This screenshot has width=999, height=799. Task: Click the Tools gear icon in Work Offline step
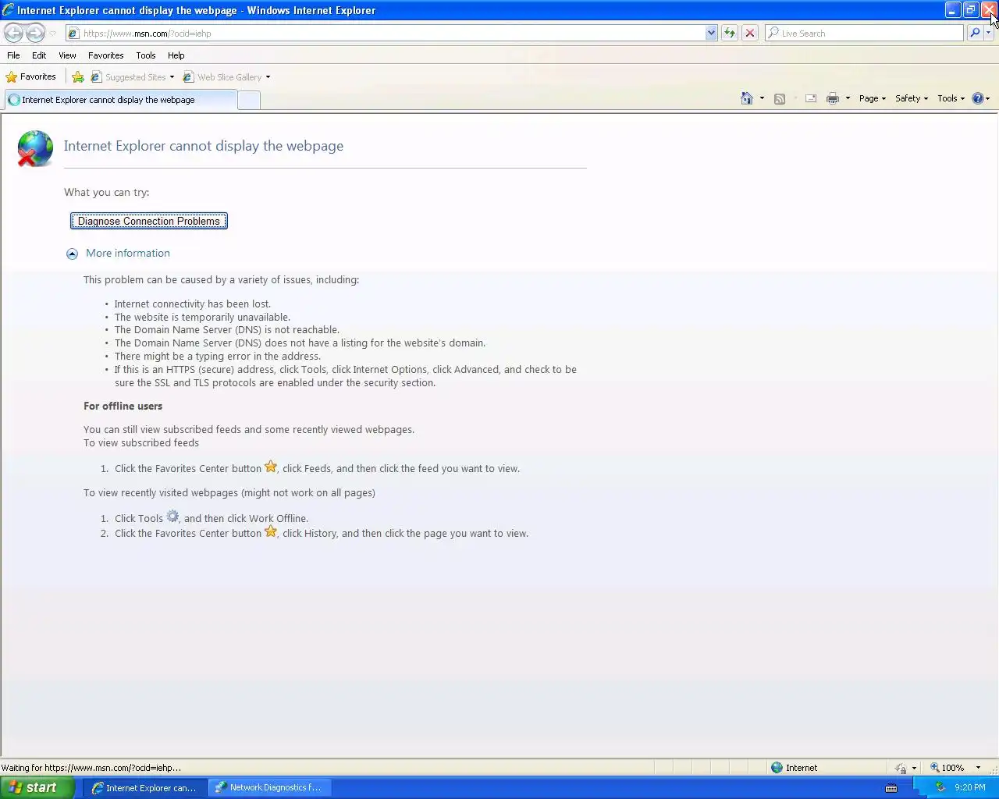(x=172, y=517)
